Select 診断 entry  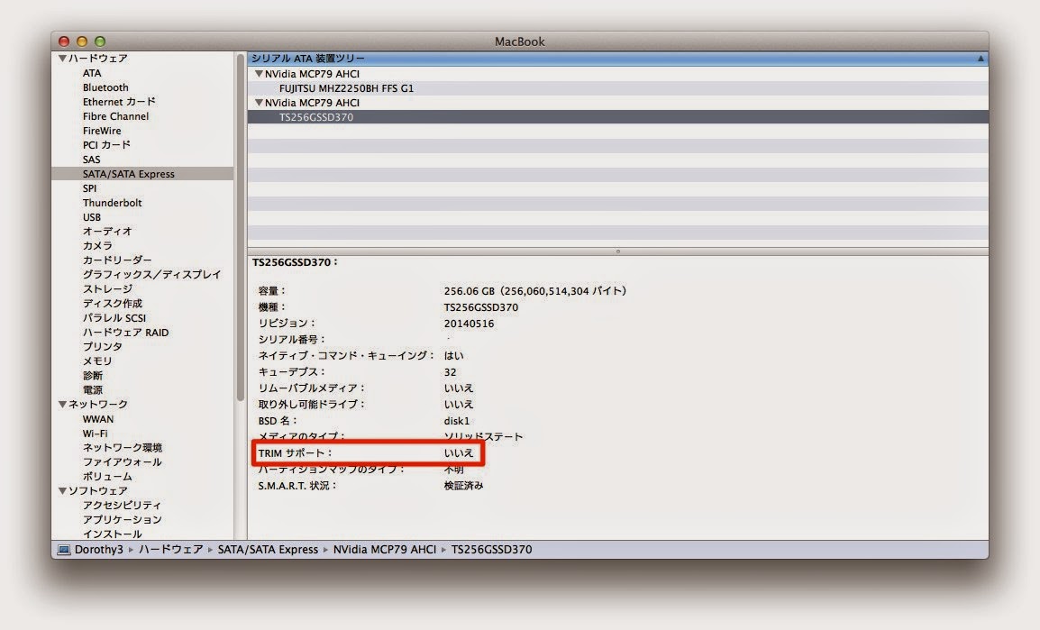(92, 375)
